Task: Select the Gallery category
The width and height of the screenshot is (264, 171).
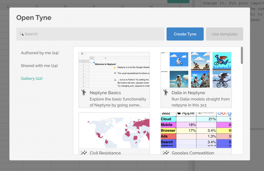Action: (32, 78)
